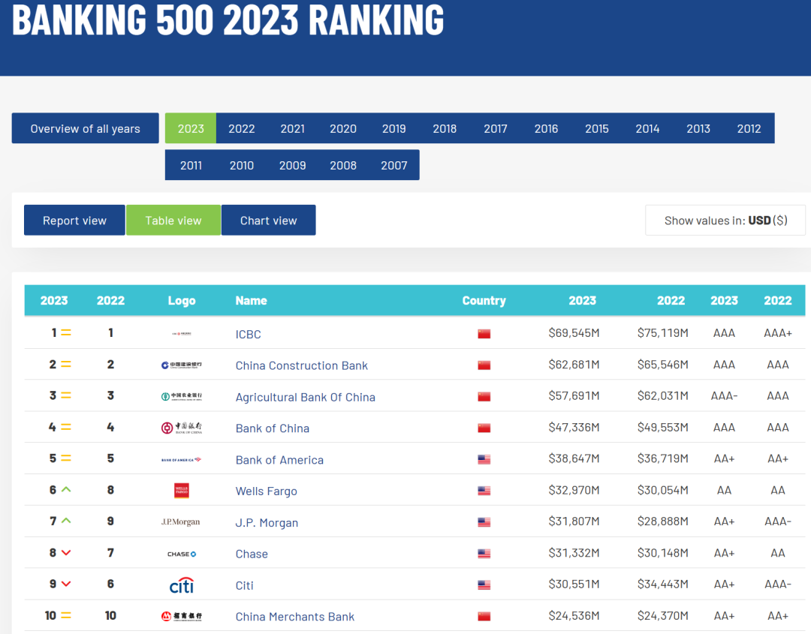
Task: Switch to the 2007 year tab
Action: (x=394, y=165)
